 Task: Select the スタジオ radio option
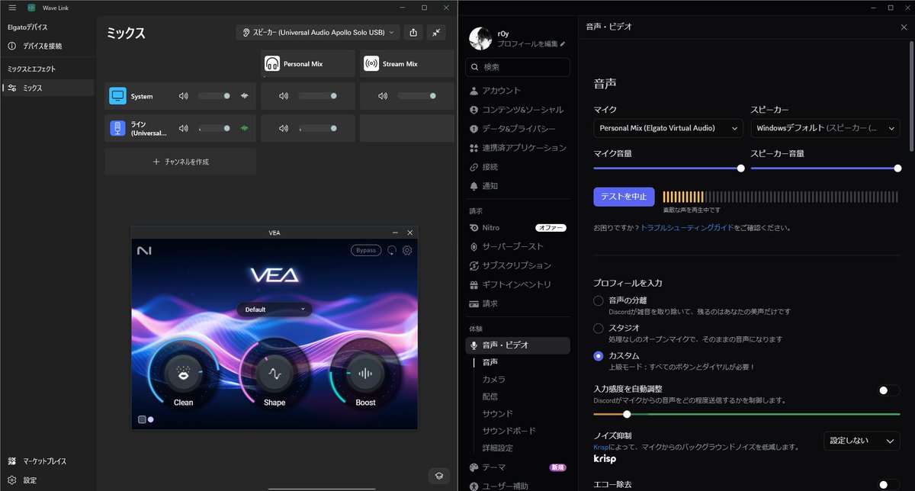pyautogui.click(x=599, y=328)
